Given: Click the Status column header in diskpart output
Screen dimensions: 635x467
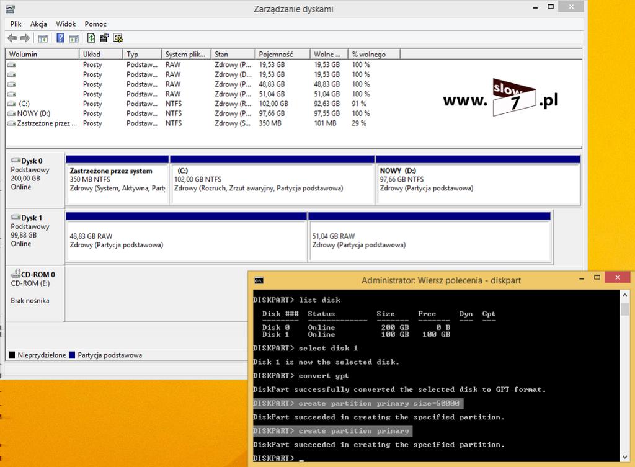Looking at the screenshot, I should (x=321, y=314).
